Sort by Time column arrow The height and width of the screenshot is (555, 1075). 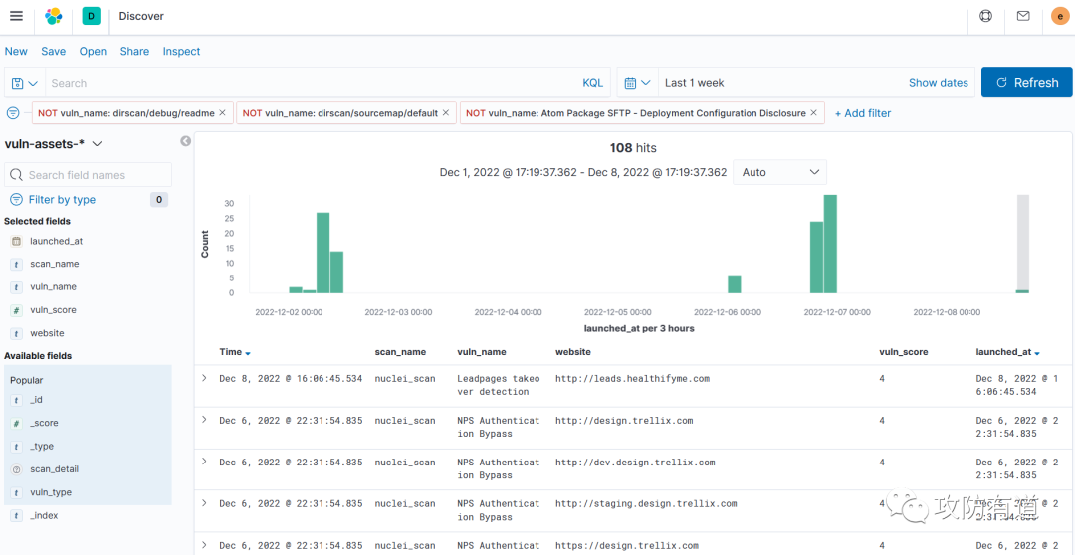248,353
